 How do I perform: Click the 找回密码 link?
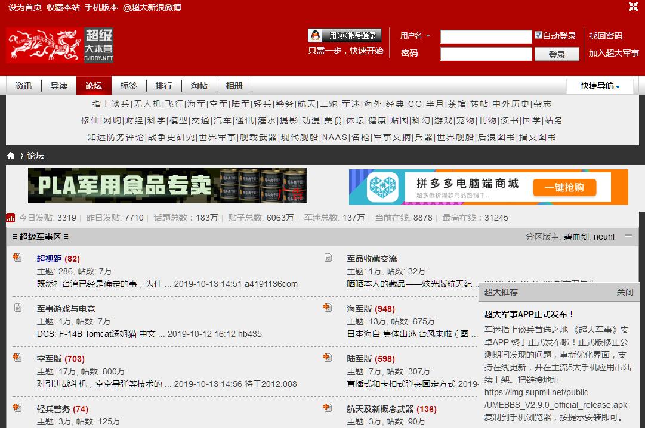point(606,36)
